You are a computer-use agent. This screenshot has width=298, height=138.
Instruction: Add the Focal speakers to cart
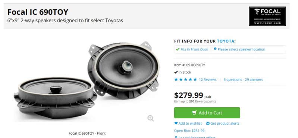[x=207, y=113]
